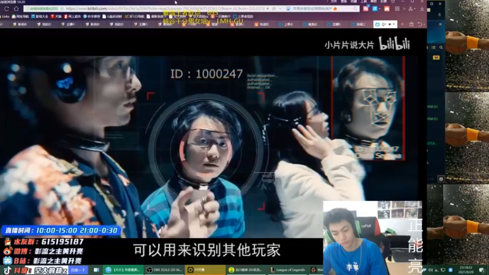Viewport: 489px width, 275px height.
Task: Go to the browser home page icon
Action: click(x=17, y=9)
